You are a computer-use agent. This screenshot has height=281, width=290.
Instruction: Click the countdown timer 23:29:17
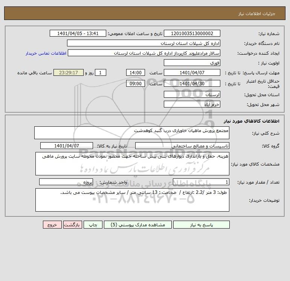coord(69,73)
